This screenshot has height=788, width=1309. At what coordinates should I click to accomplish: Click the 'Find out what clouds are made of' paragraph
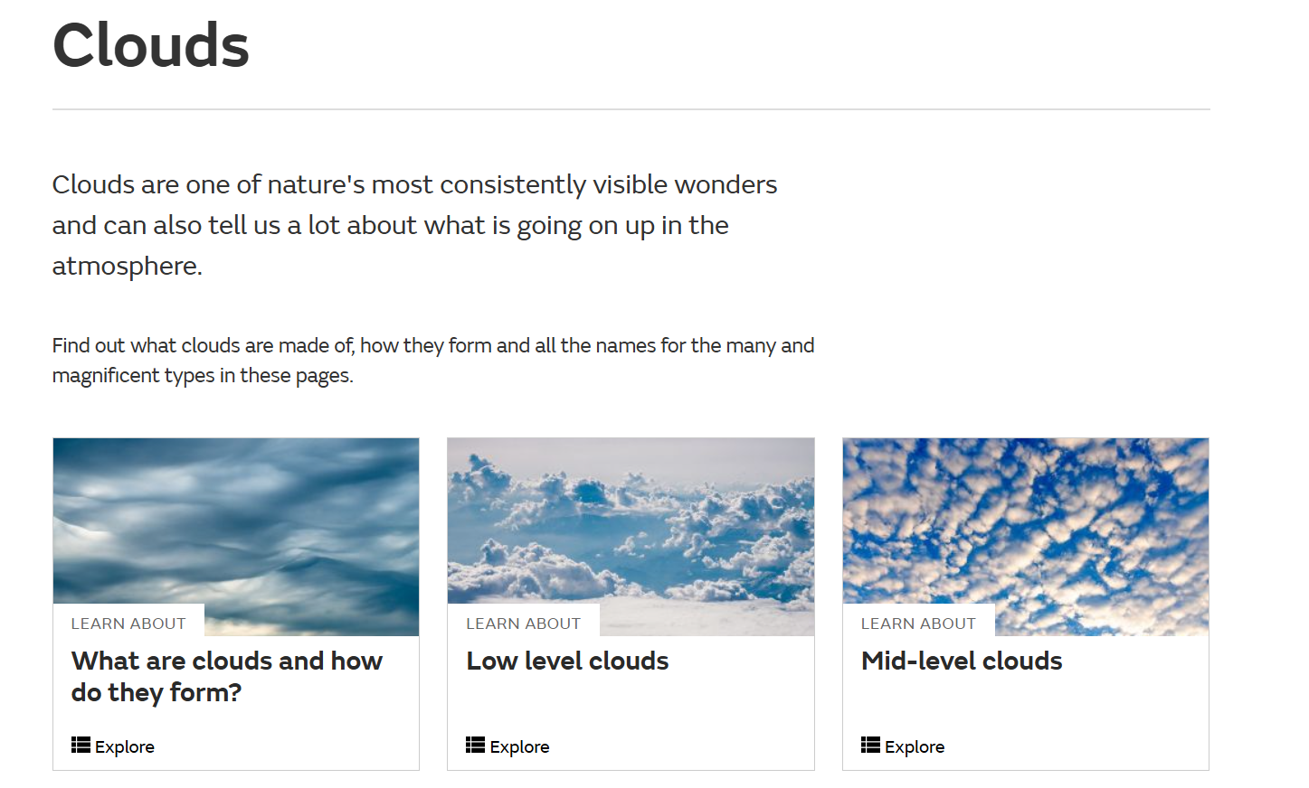click(433, 361)
